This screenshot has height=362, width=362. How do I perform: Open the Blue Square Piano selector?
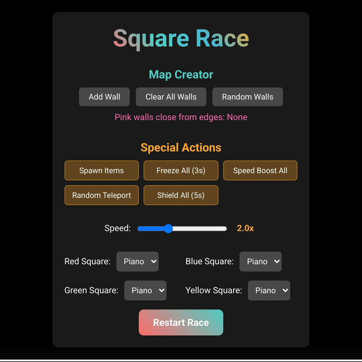(x=260, y=262)
